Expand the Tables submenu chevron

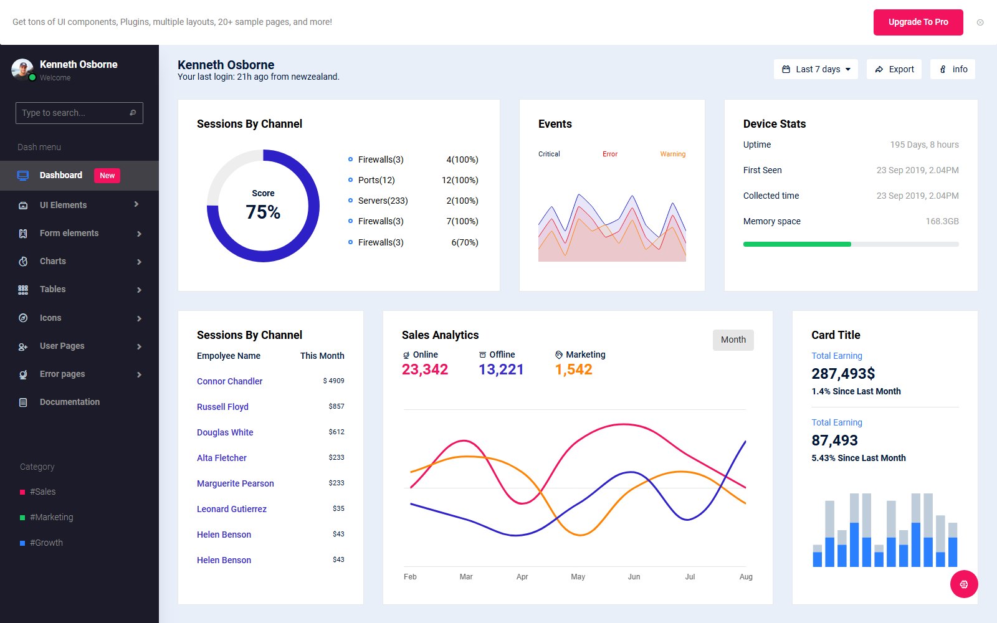[139, 290]
